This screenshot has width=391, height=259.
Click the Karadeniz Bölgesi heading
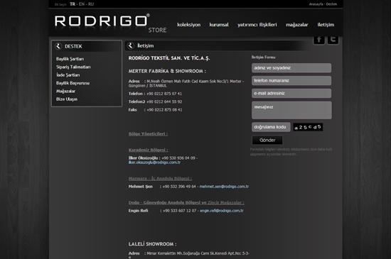point(148,150)
